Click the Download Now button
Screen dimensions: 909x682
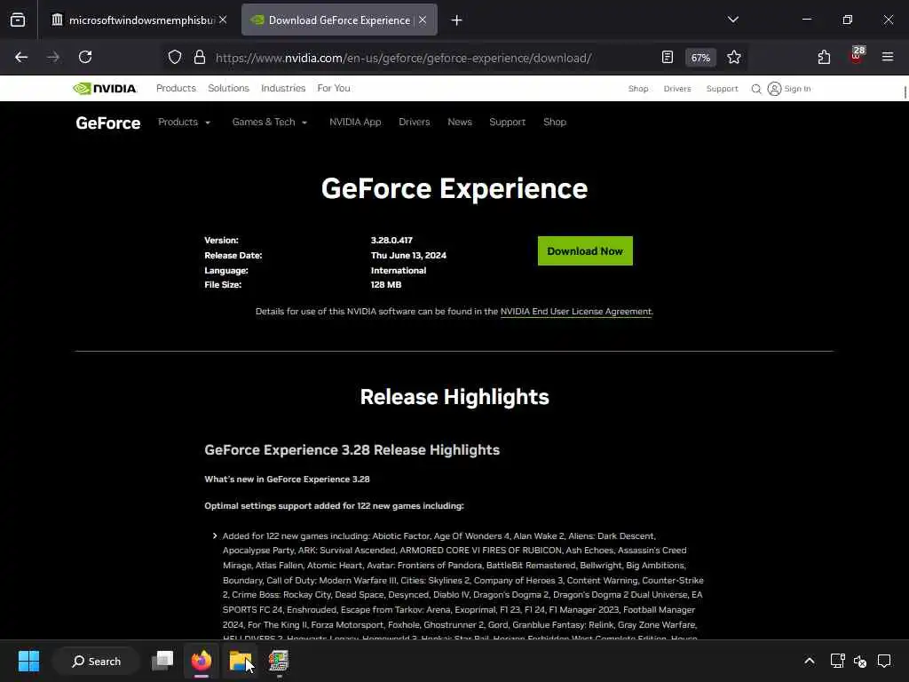coord(585,251)
